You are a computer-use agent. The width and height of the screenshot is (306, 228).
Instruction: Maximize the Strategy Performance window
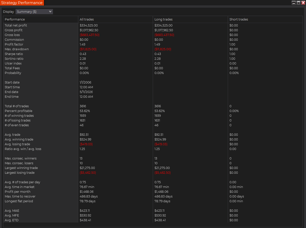tap(298, 3)
